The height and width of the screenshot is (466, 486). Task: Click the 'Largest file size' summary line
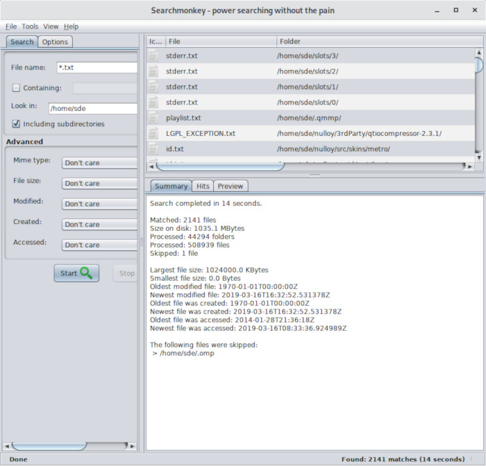pyautogui.click(x=209, y=270)
